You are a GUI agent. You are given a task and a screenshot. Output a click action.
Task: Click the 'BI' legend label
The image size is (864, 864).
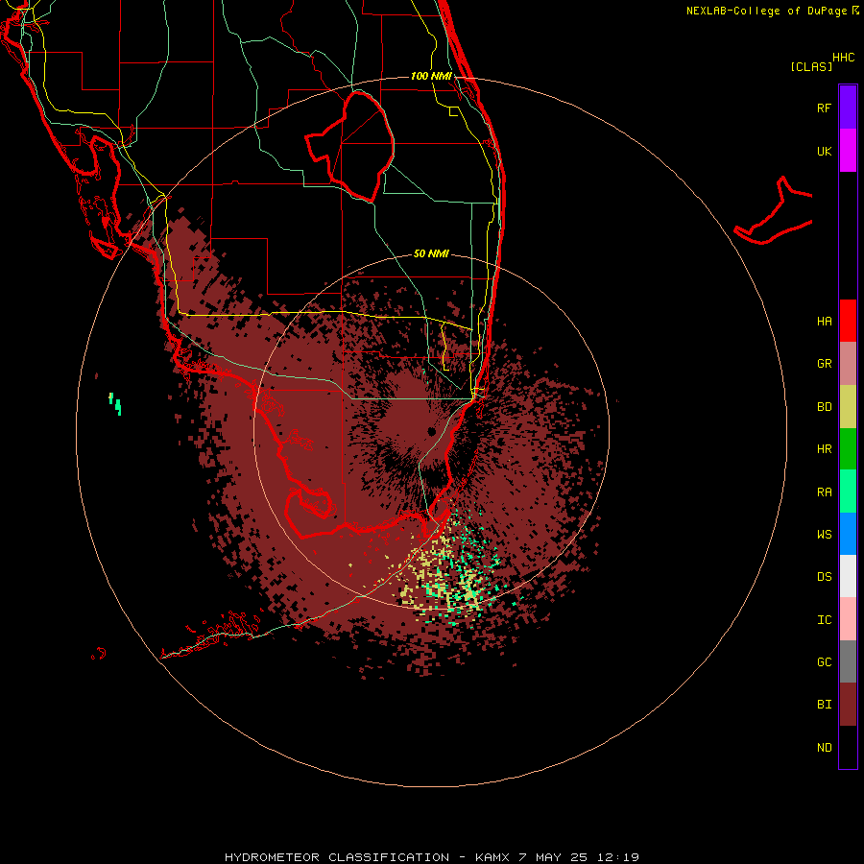coord(824,705)
